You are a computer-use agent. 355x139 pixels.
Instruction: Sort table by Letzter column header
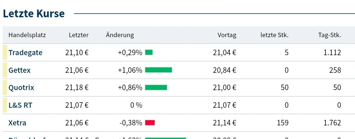79,35
